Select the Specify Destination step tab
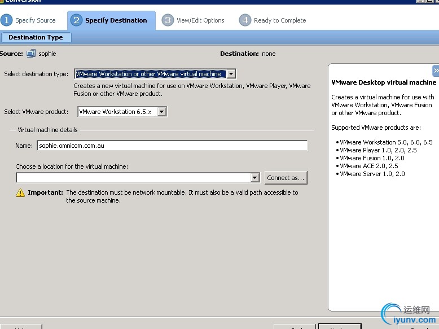This screenshot has width=439, height=329. click(x=111, y=20)
